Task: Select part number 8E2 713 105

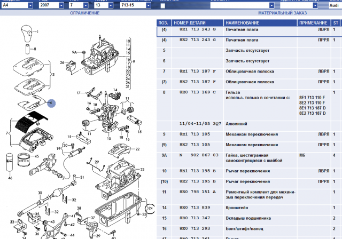Action: coord(195,145)
